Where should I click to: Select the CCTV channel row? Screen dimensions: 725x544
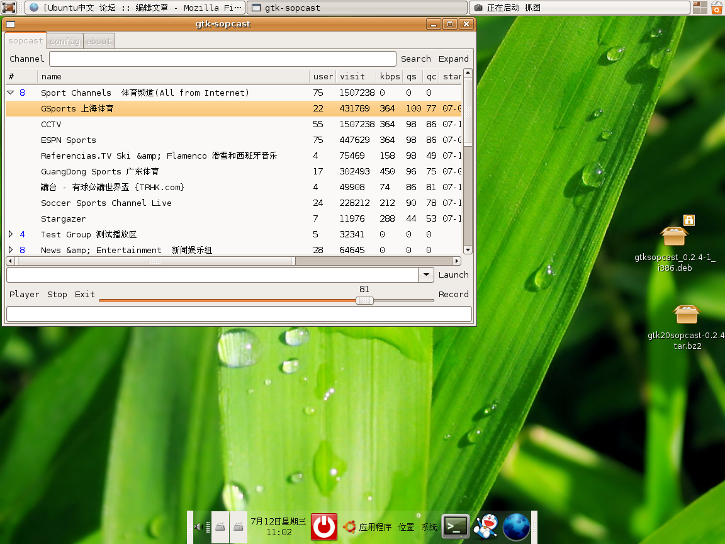[233, 124]
